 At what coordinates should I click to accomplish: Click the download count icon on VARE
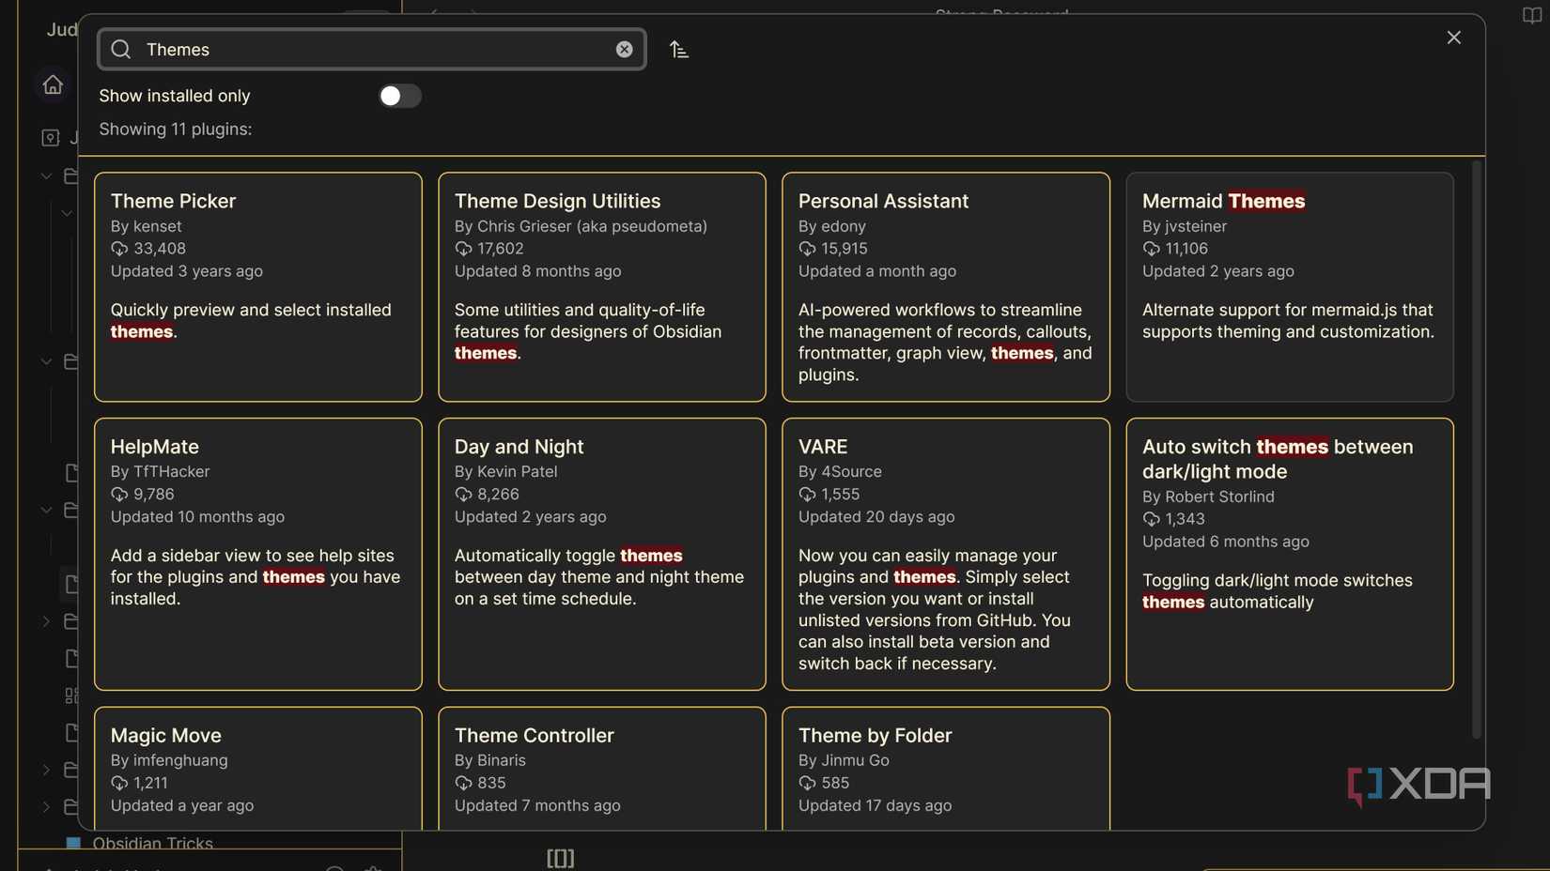coord(807,495)
